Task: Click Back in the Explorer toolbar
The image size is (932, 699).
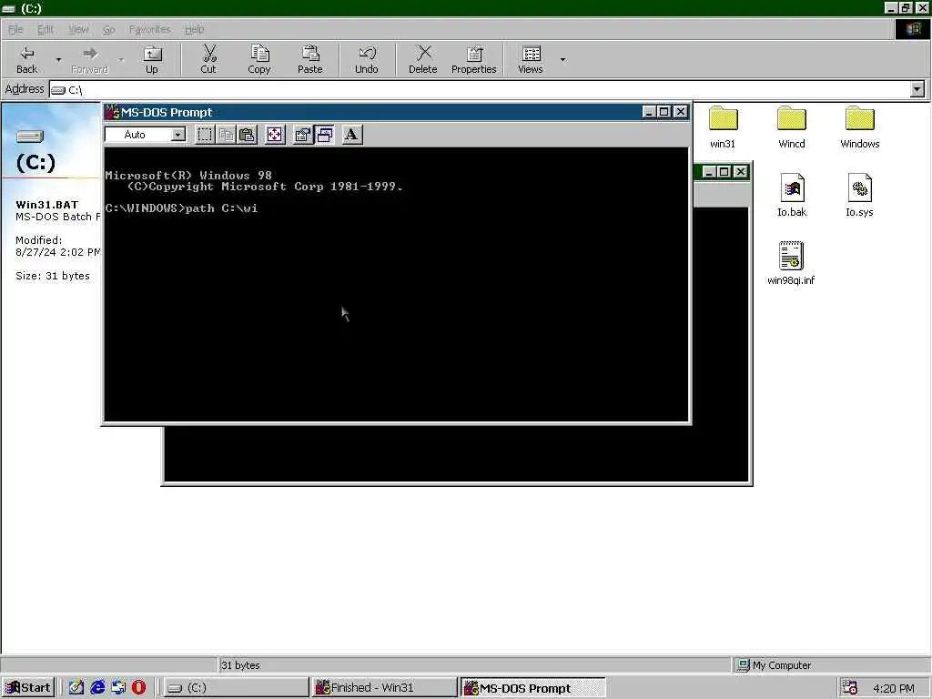Action: coord(26,60)
